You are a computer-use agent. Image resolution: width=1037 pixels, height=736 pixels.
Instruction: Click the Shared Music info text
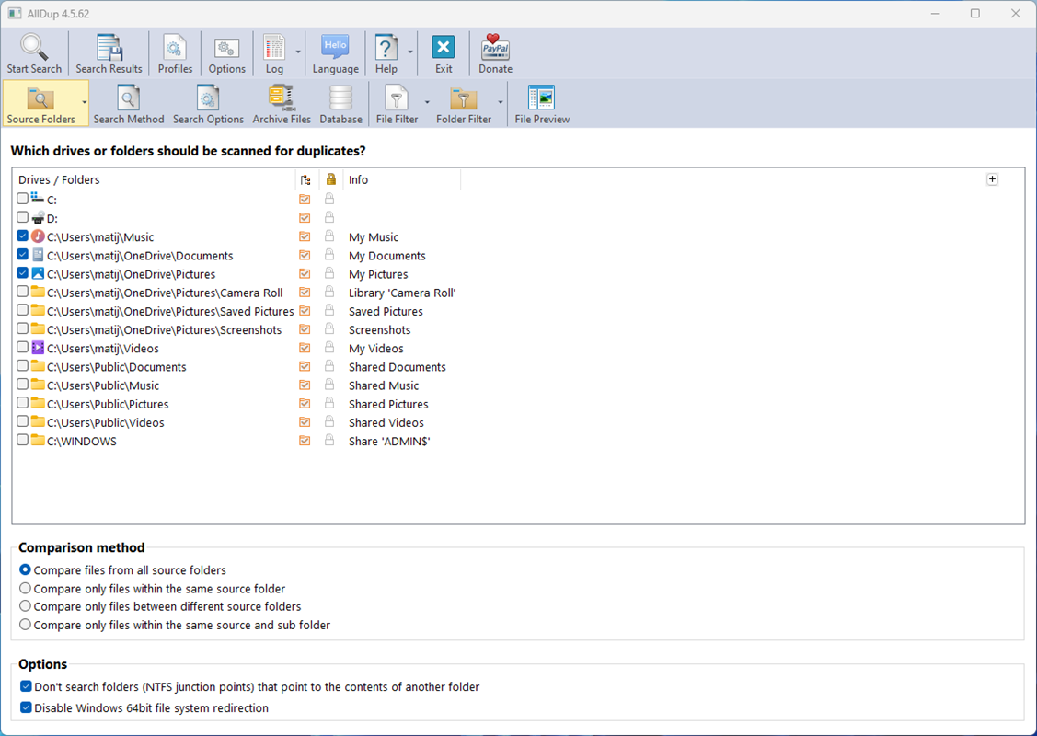(384, 385)
